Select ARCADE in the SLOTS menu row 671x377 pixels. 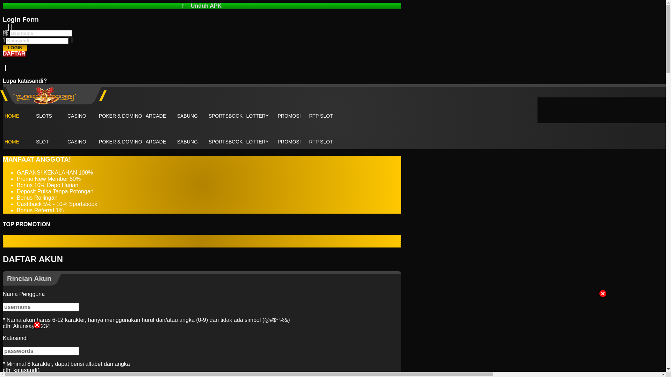pos(156,116)
